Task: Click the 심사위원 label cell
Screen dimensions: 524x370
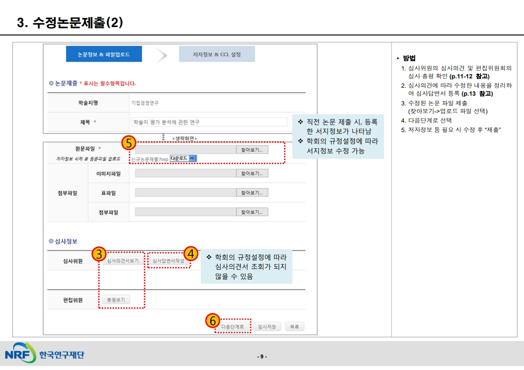Action: coord(73,261)
